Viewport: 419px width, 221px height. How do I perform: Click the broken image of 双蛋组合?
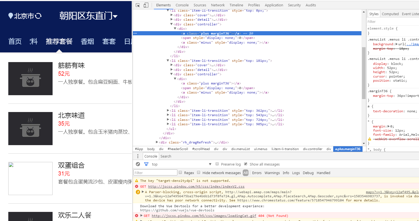point(30,179)
